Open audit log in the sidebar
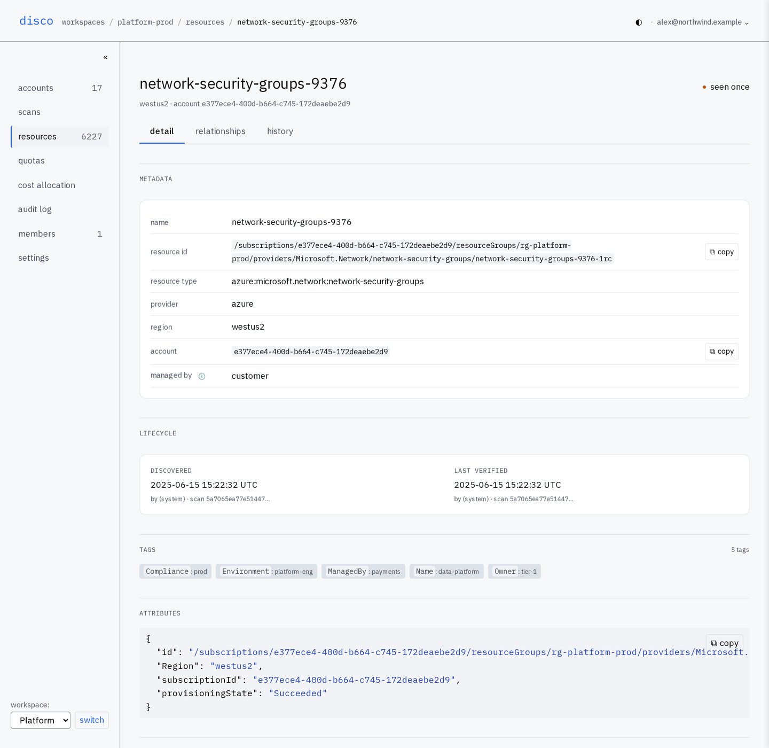This screenshot has width=769, height=748. click(60, 209)
